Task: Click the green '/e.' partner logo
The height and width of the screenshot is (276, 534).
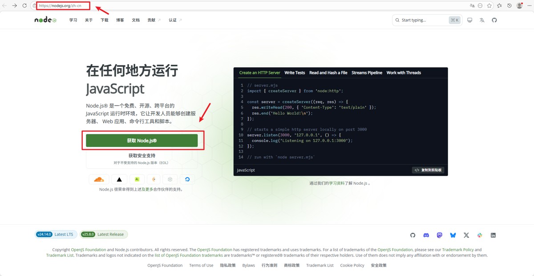Action: point(137,179)
